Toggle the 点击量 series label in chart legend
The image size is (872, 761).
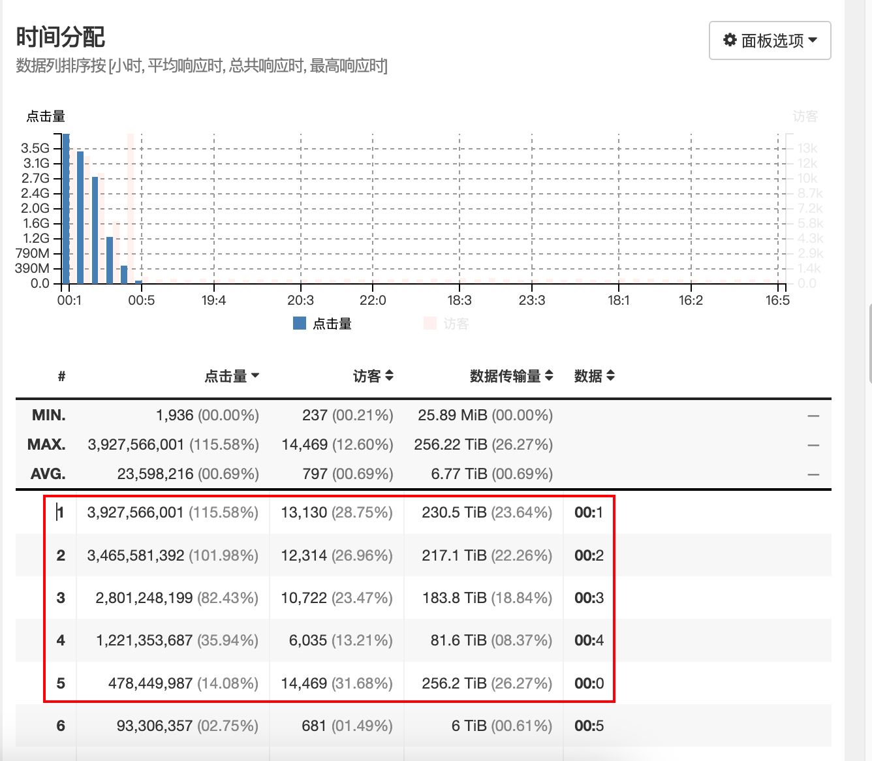(332, 324)
